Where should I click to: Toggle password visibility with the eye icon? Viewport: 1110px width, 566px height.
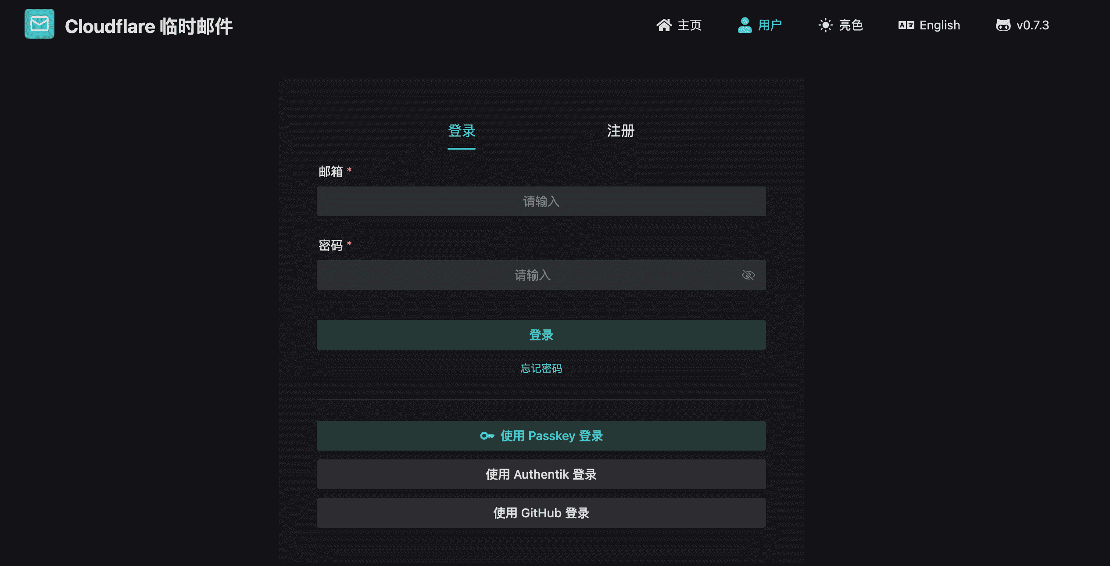pyautogui.click(x=748, y=275)
